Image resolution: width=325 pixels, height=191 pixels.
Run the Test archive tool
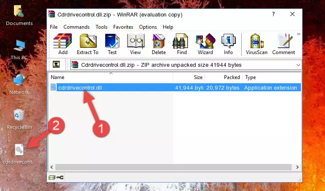tap(112, 44)
